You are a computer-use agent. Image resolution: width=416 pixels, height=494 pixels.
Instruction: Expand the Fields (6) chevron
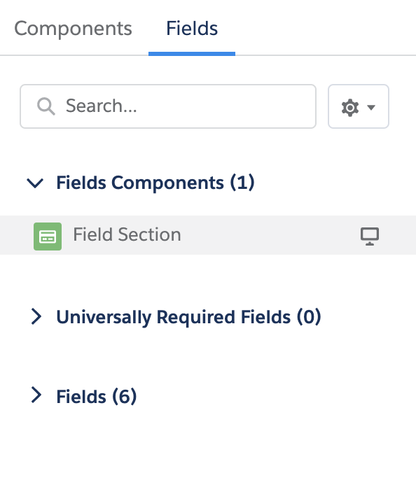[36, 395]
